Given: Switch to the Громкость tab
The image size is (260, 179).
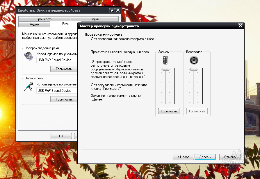Looking at the screenshot, I should 44,19.
